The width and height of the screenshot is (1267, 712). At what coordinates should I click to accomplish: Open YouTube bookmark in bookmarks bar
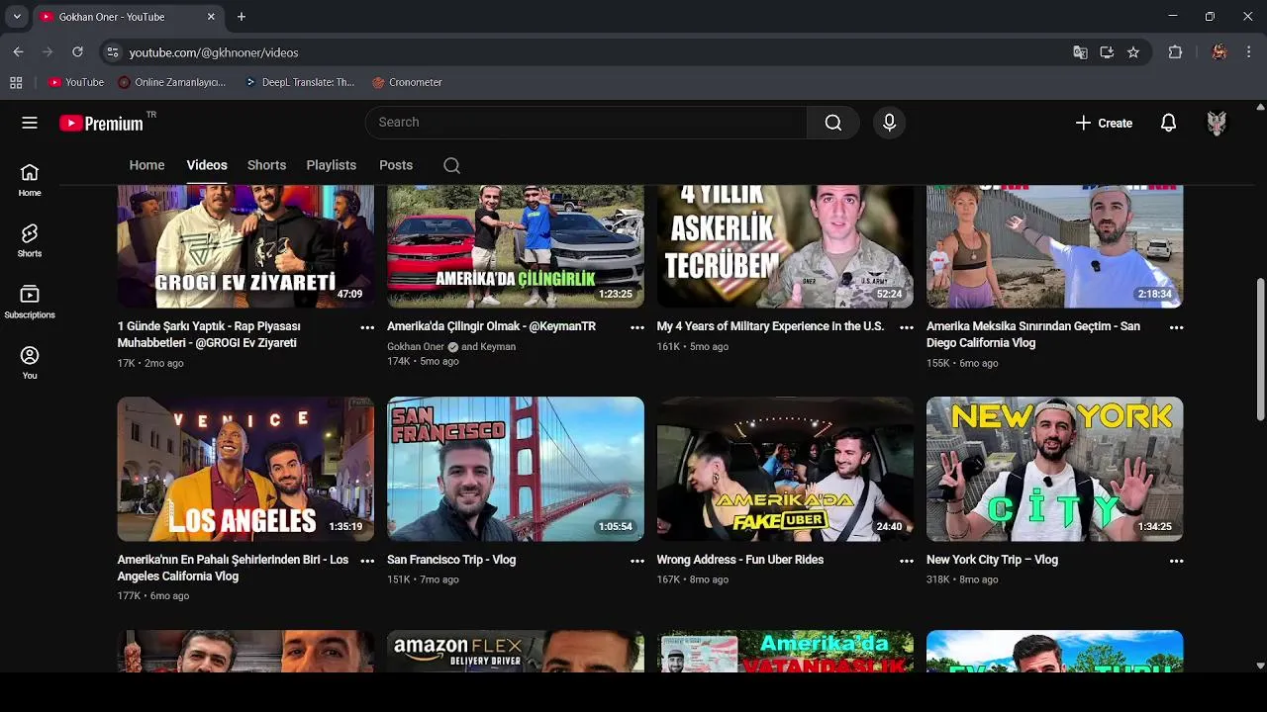pyautogui.click(x=76, y=82)
